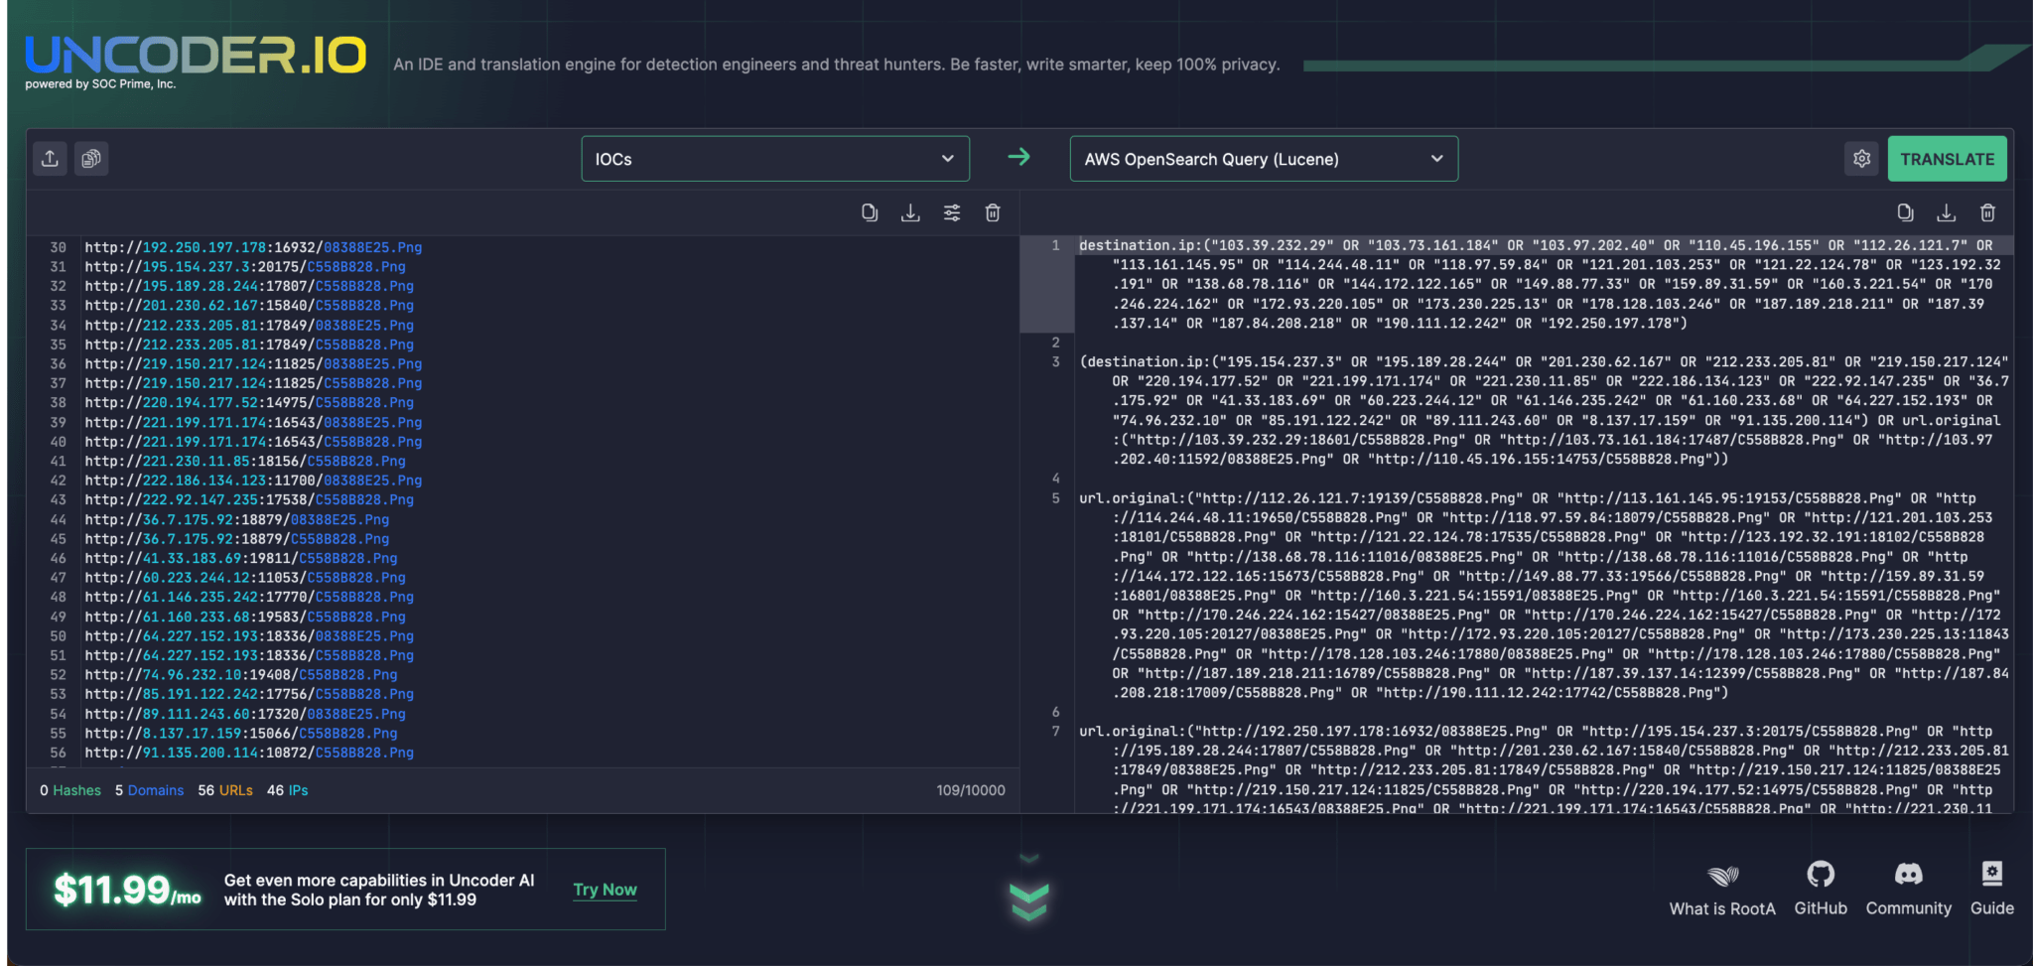This screenshot has width=2033, height=966.
Task: Copy the translated OpenSearch query
Action: pyautogui.click(x=1905, y=212)
